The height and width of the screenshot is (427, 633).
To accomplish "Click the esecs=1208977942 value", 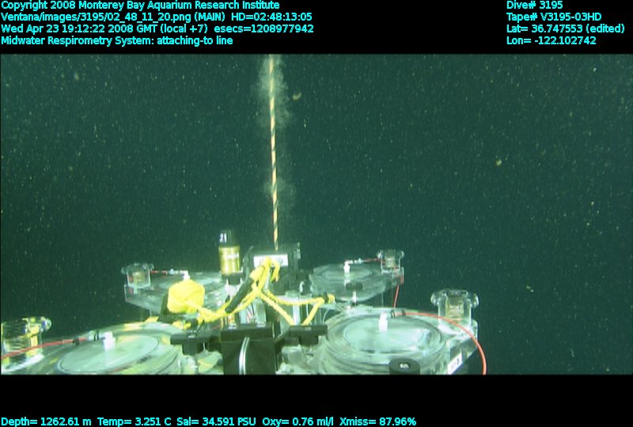I will point(263,28).
